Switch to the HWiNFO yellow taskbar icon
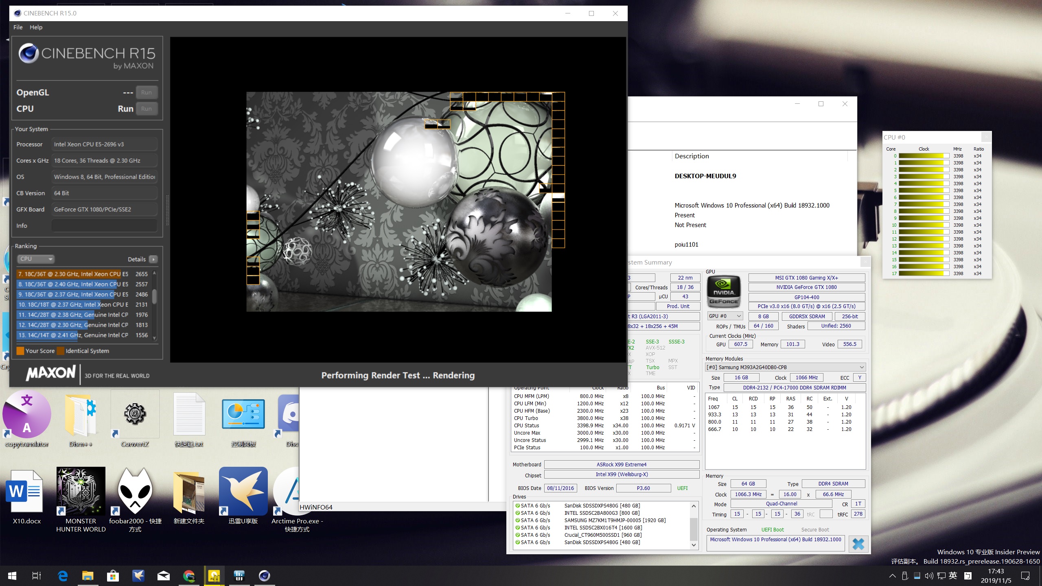Screen dimensions: 1042x586 coord(214,576)
